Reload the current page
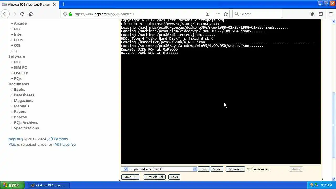 tap(22, 14)
